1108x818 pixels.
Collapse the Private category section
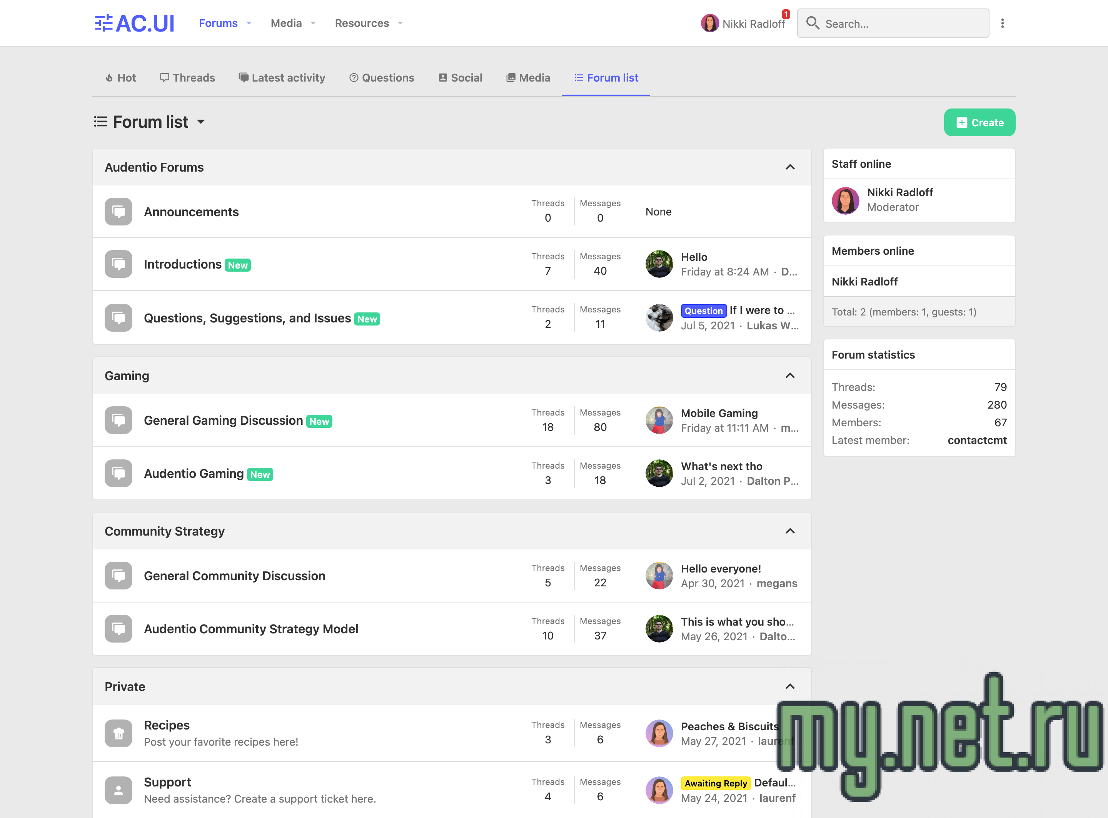[x=790, y=687]
